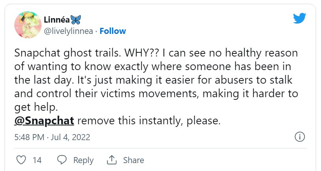Click the Share text label
The width and height of the screenshot is (321, 171).
tap(133, 160)
